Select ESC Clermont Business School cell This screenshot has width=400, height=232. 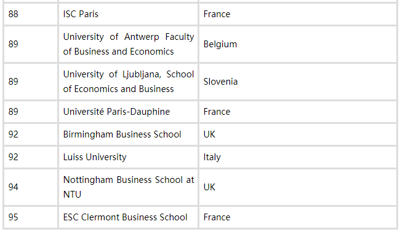coord(129,217)
